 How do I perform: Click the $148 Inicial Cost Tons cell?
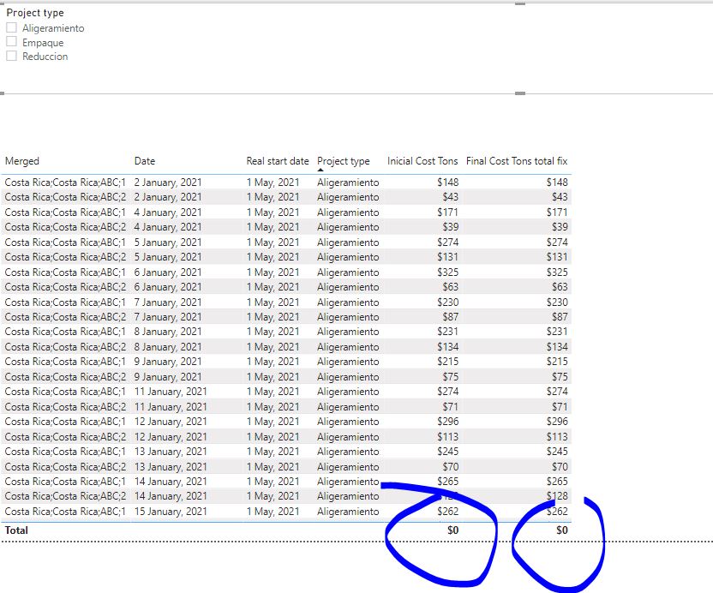(x=448, y=183)
